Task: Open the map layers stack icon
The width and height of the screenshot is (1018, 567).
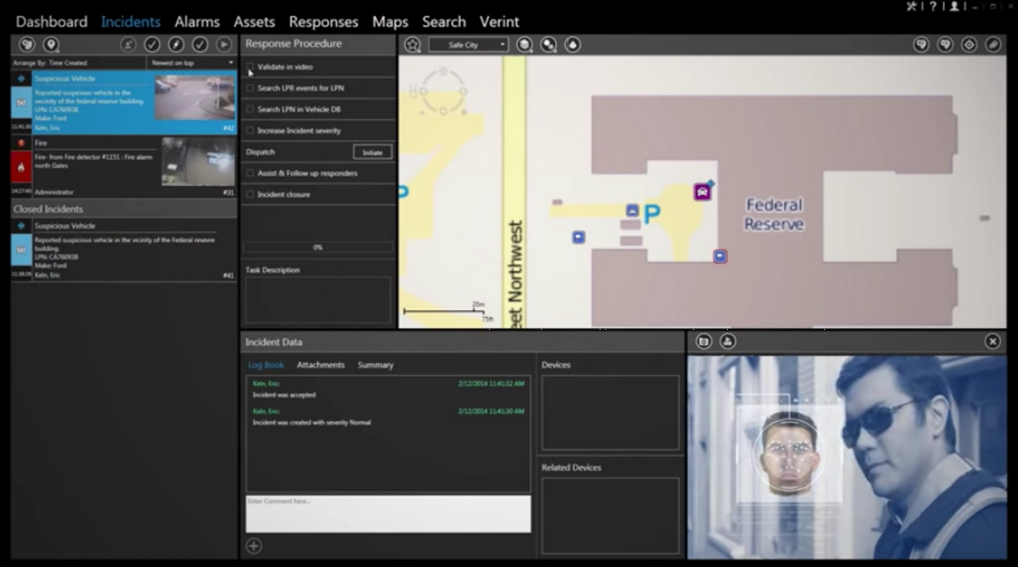Action: click(x=526, y=44)
